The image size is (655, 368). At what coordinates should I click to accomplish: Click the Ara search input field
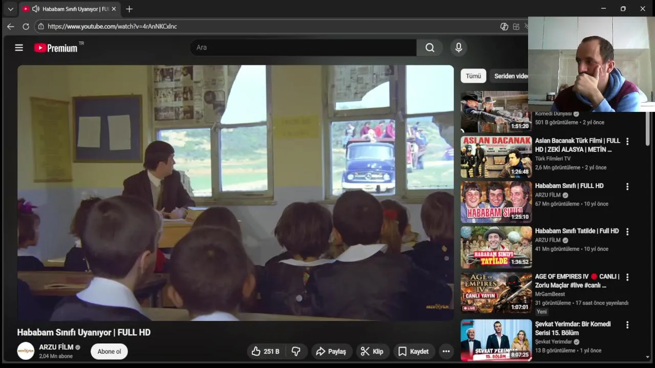(303, 48)
